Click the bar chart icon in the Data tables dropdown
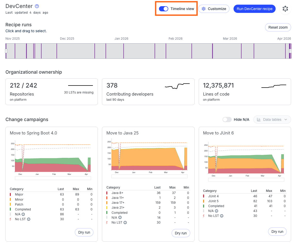 point(259,120)
